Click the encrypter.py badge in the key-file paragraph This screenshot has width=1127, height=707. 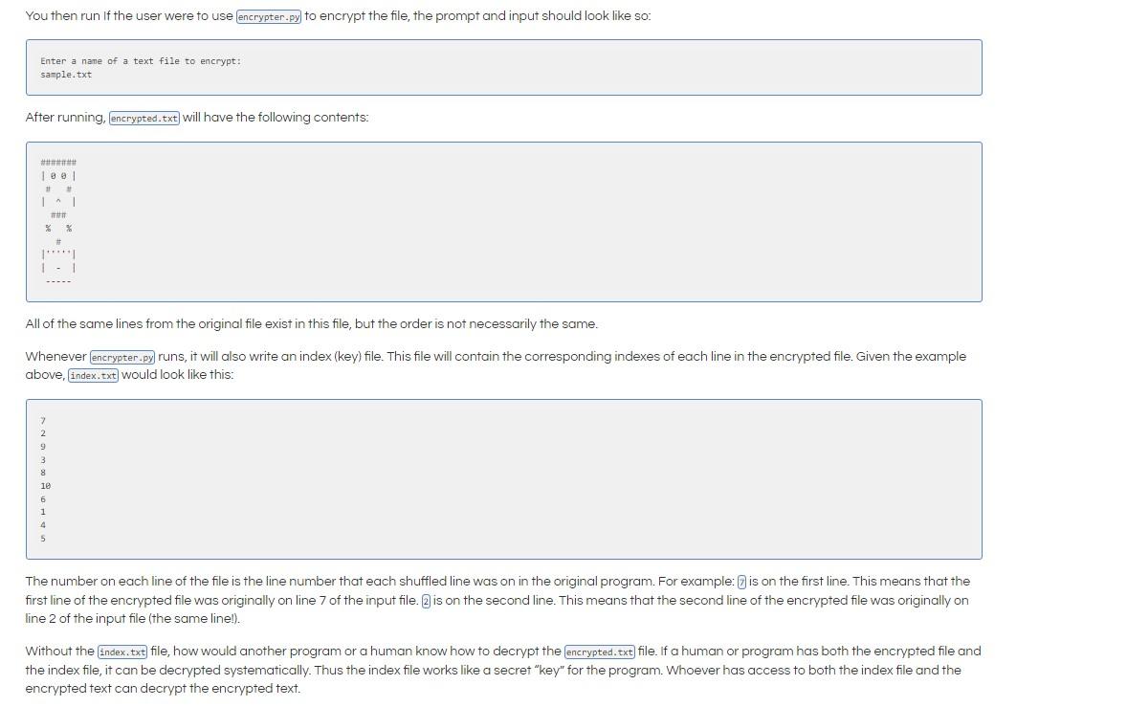(122, 357)
